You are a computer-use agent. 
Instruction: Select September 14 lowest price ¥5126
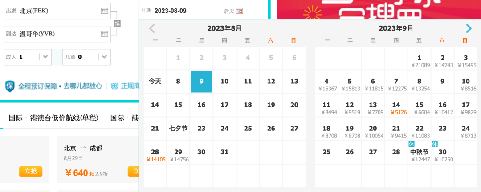[396, 105]
